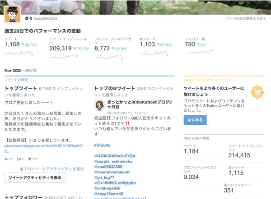
Task: Click the 1,184 ツイート summary value
Action: [191, 151]
